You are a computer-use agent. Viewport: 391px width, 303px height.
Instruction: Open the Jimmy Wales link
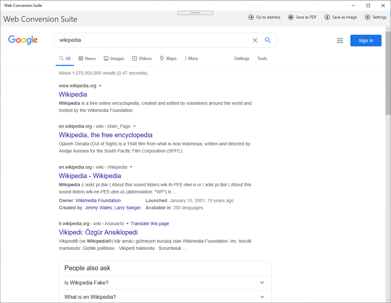coord(99,208)
